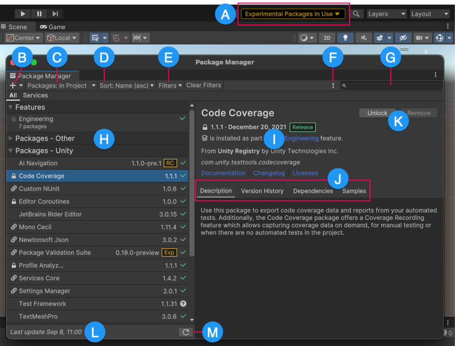Screen dimensions: 455x346
Task: Refresh packages with the reload icon
Action: pyautogui.click(x=186, y=332)
